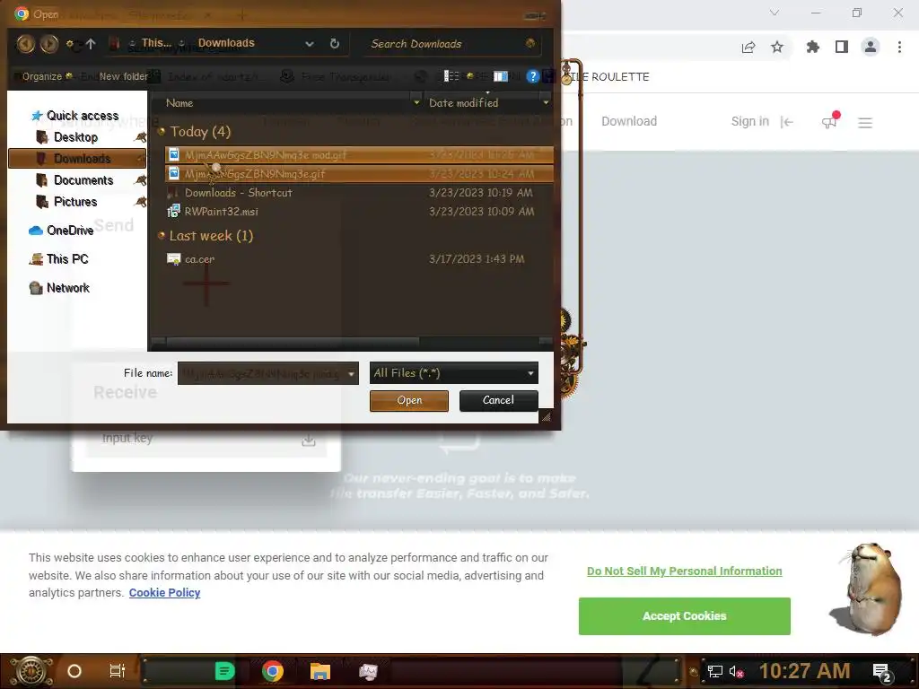Open the announcements megaphone icon
Image resolution: width=919 pixels, height=689 pixels.
point(829,122)
